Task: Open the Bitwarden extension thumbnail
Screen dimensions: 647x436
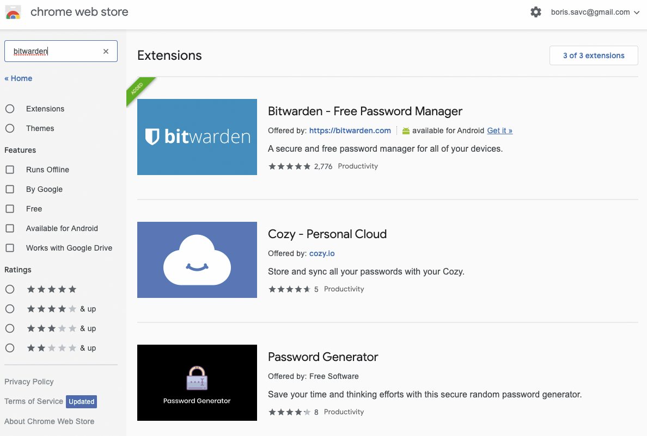Action: pyautogui.click(x=197, y=136)
